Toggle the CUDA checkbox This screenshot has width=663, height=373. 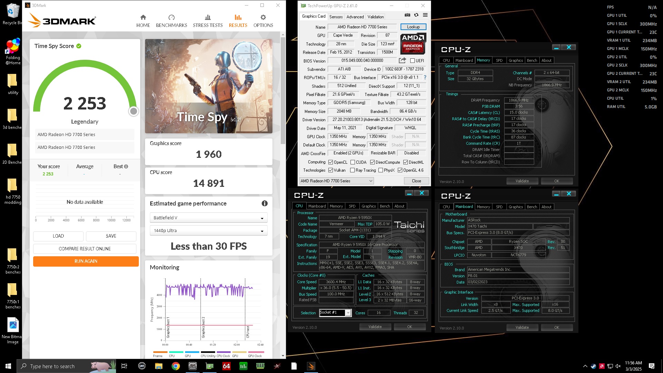coord(353,162)
